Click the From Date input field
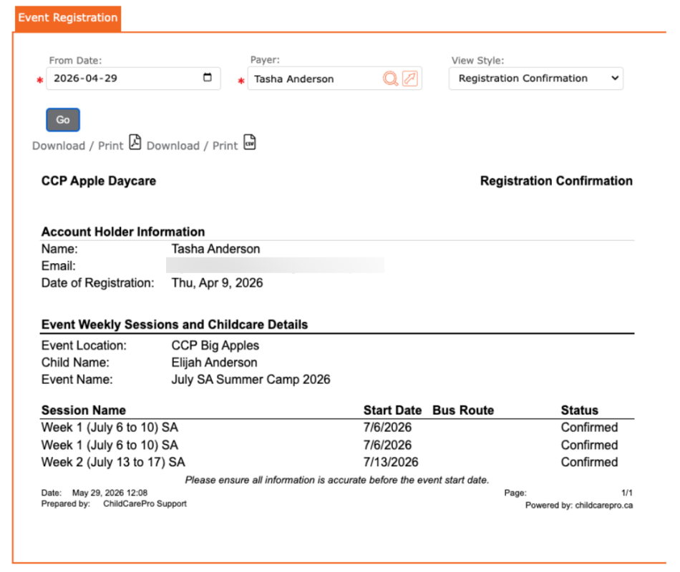 (133, 79)
